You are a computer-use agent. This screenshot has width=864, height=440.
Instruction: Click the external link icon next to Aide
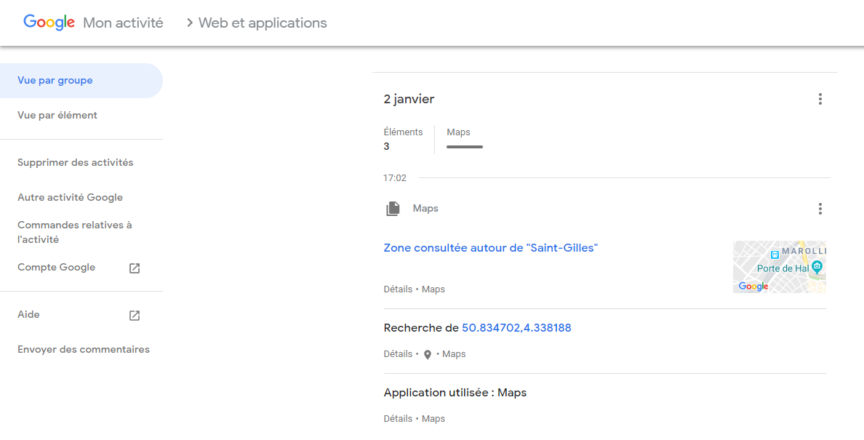(134, 315)
